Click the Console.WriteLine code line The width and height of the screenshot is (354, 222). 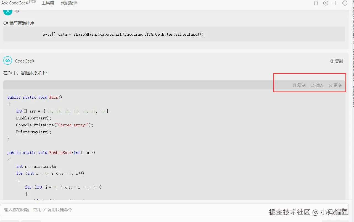(x=55, y=125)
